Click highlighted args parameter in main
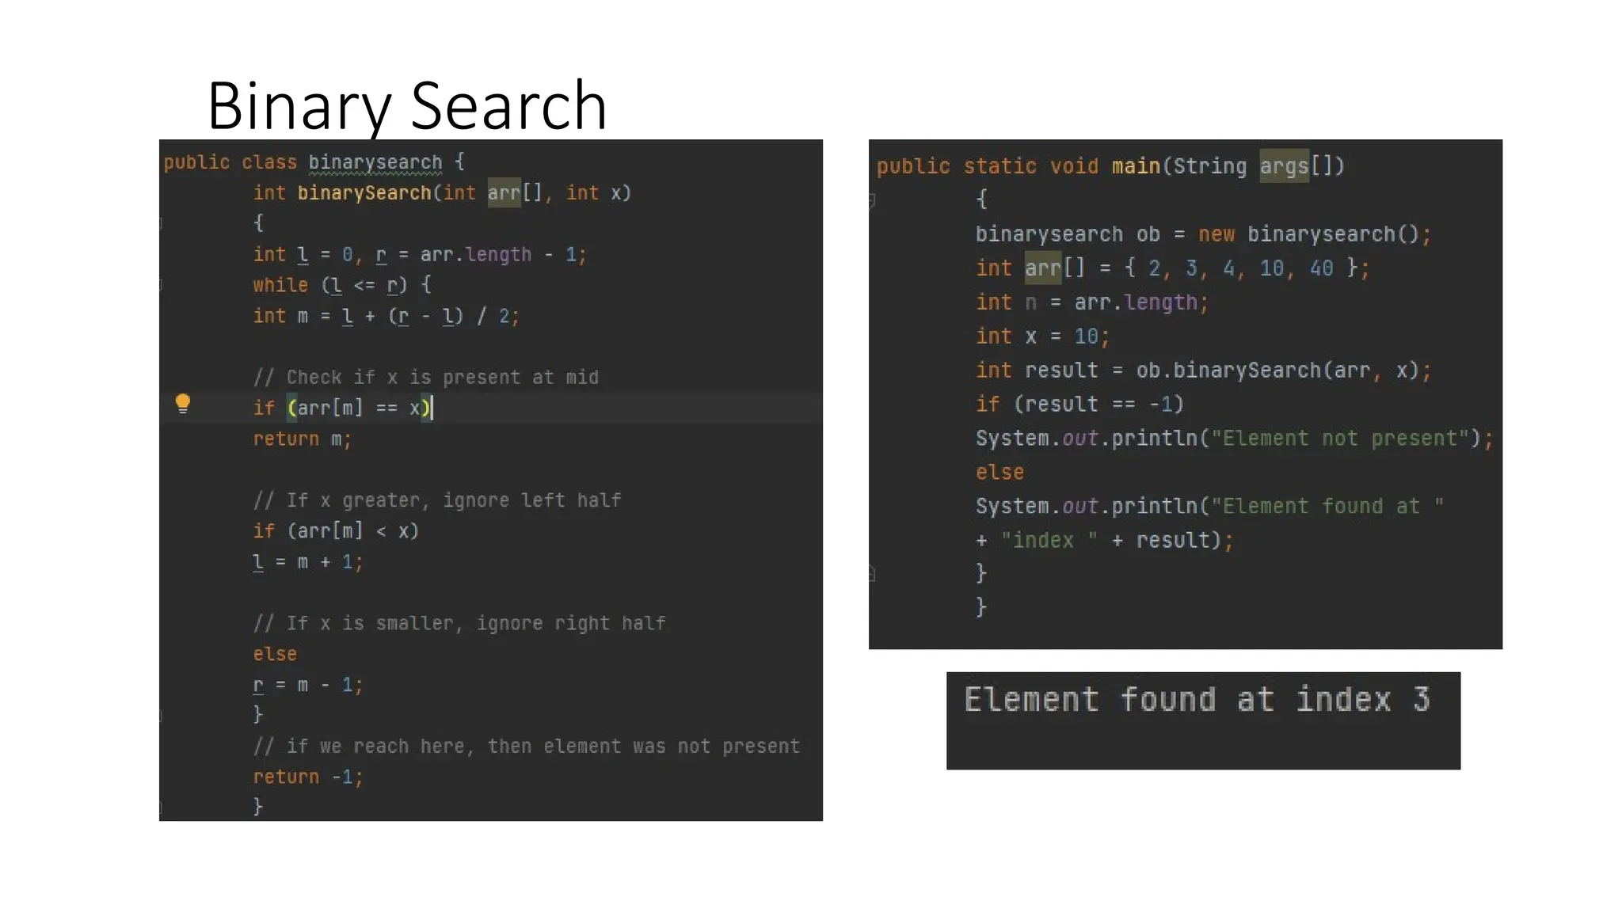This screenshot has height=912, width=1622. [x=1284, y=166]
